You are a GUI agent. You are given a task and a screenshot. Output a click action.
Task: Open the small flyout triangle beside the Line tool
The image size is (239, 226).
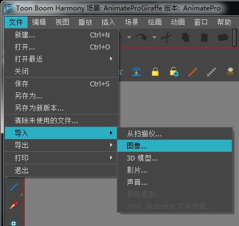click(x=21, y=194)
